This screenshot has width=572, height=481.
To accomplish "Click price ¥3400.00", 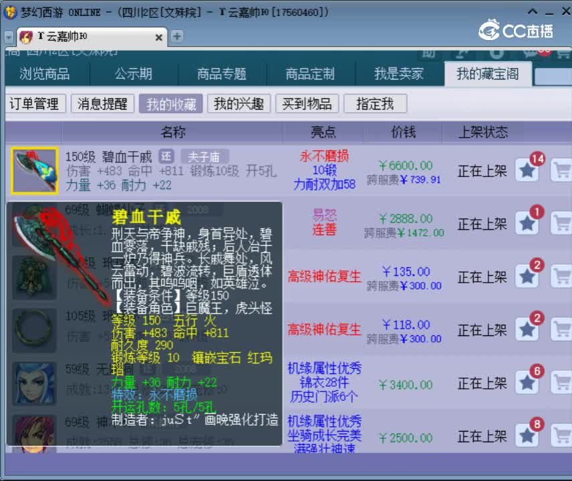I will click(406, 385).
